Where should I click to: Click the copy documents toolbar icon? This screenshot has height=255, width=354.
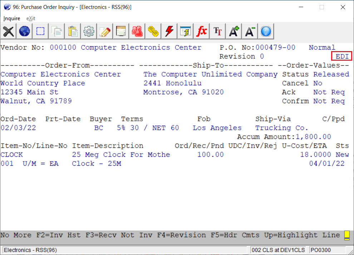(x=56, y=31)
